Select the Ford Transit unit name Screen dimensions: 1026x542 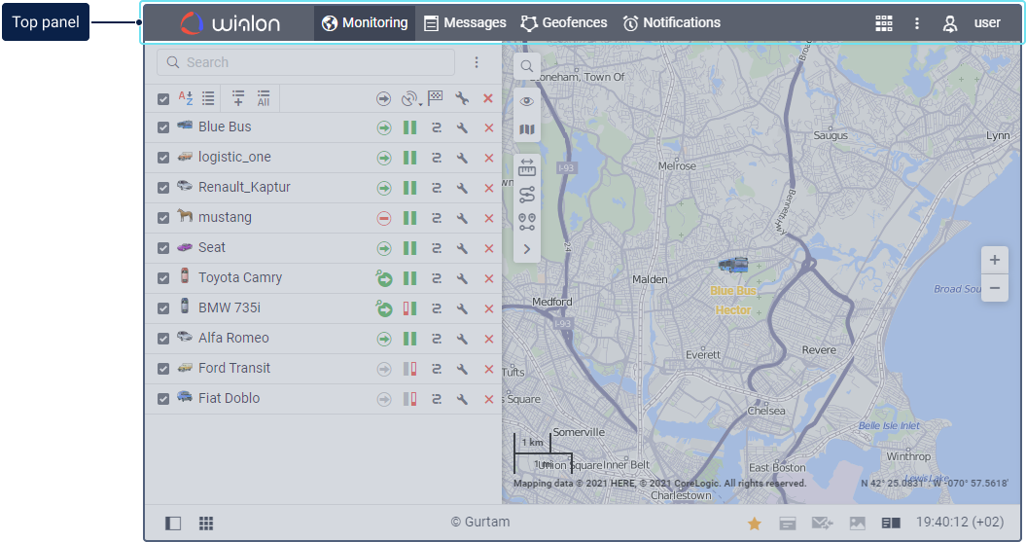(x=234, y=368)
